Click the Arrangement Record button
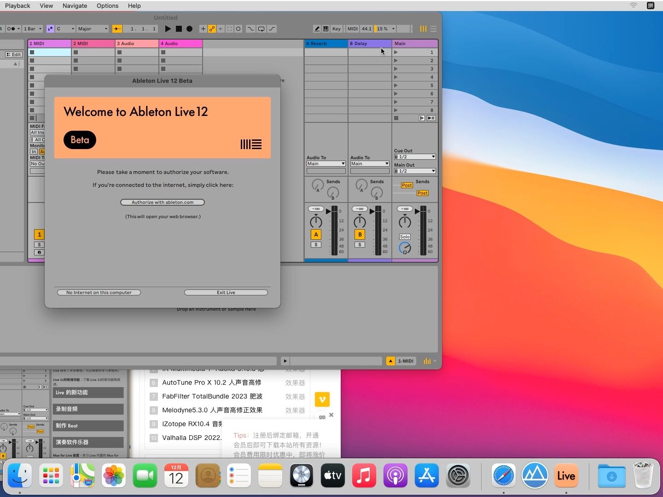 tap(189, 29)
